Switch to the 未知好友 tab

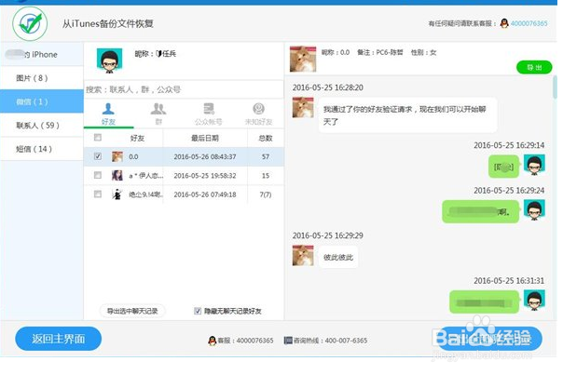coord(258,114)
